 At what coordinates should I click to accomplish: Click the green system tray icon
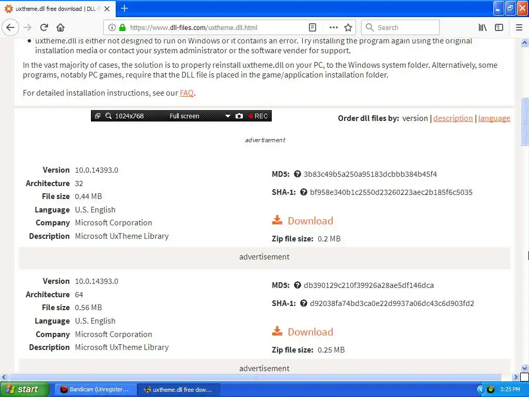tap(491, 390)
